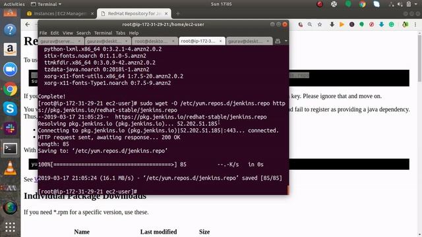Open the terminal Tabs menu
The height and width of the screenshot is (237, 422).
click(121, 33)
